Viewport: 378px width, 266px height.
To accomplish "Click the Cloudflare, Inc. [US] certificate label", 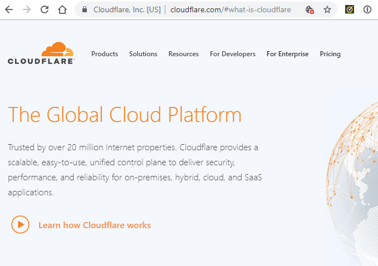I will point(127,9).
